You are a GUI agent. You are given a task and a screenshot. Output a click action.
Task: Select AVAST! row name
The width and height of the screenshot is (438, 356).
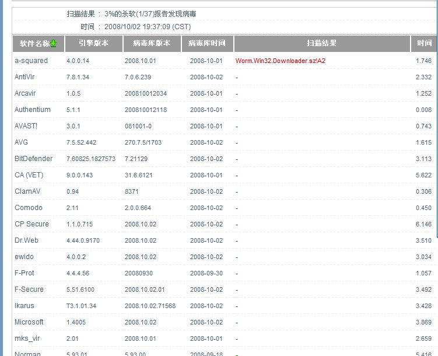26,126
